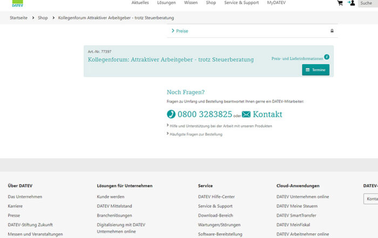Click the phone icon next to 0800 number
Screen dimensions: 378x238
click(171, 114)
